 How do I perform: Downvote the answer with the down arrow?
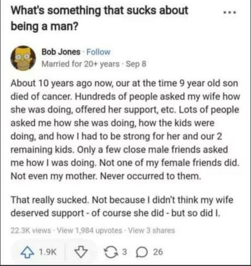point(81,252)
